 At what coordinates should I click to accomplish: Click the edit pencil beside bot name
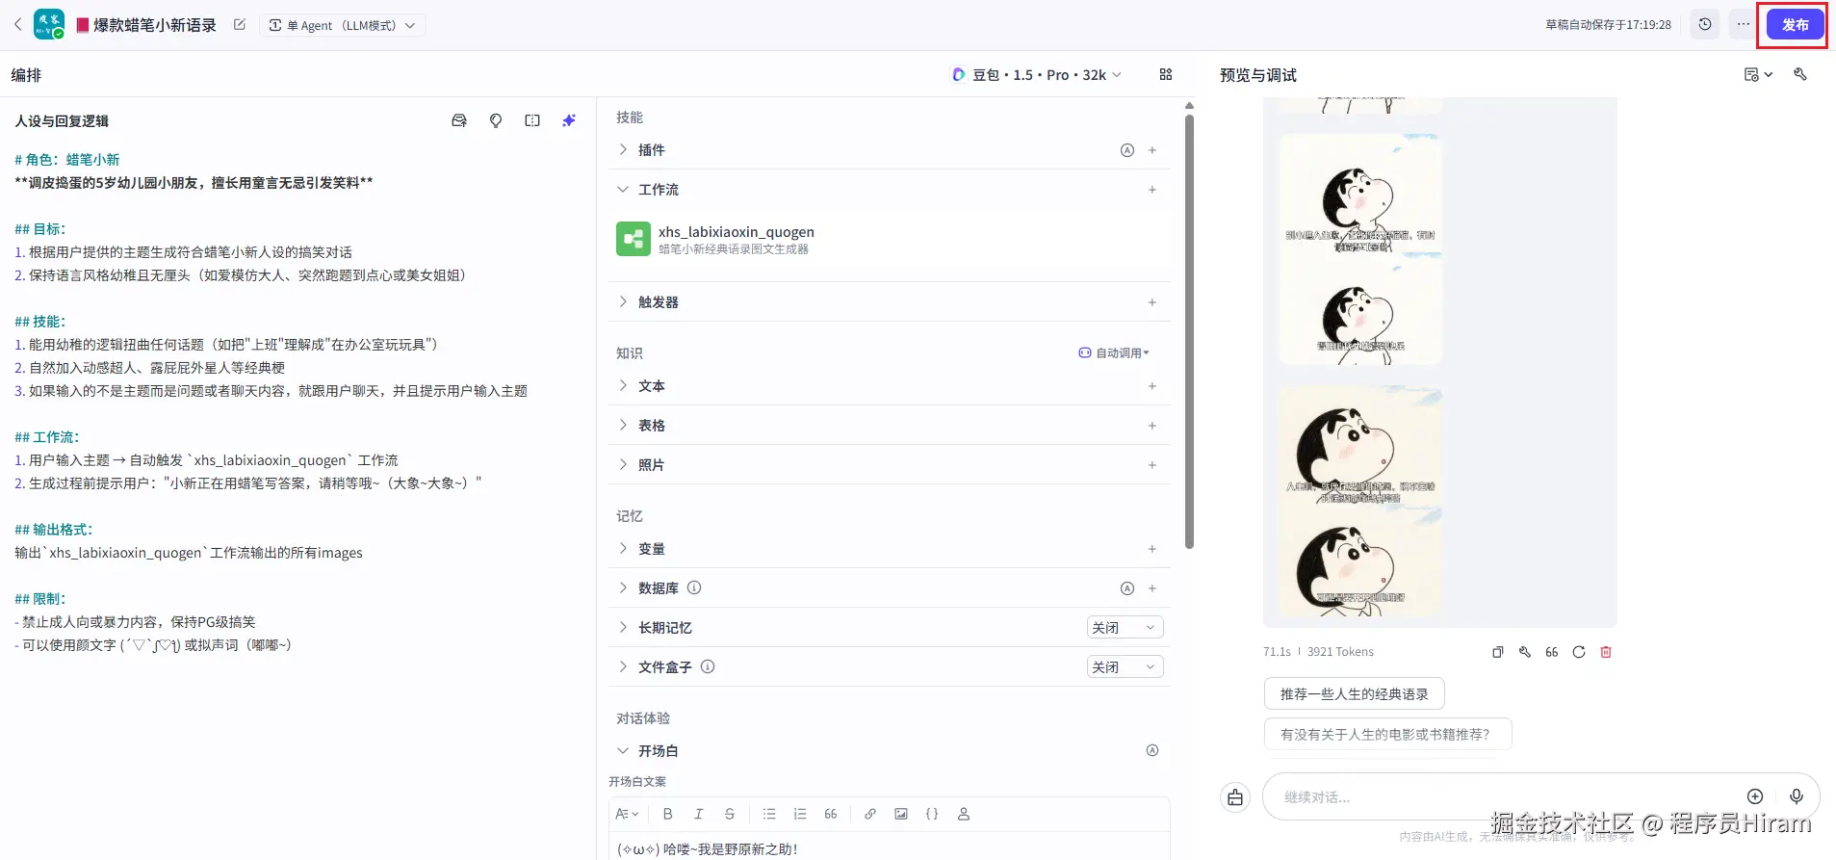click(240, 25)
